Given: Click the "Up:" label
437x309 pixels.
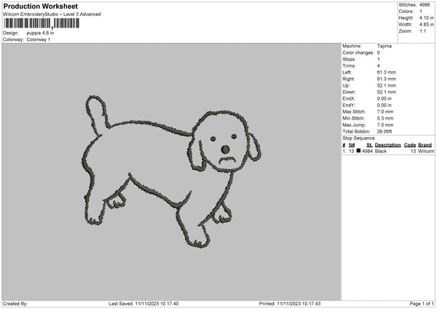Looking at the screenshot, I should [346, 85].
